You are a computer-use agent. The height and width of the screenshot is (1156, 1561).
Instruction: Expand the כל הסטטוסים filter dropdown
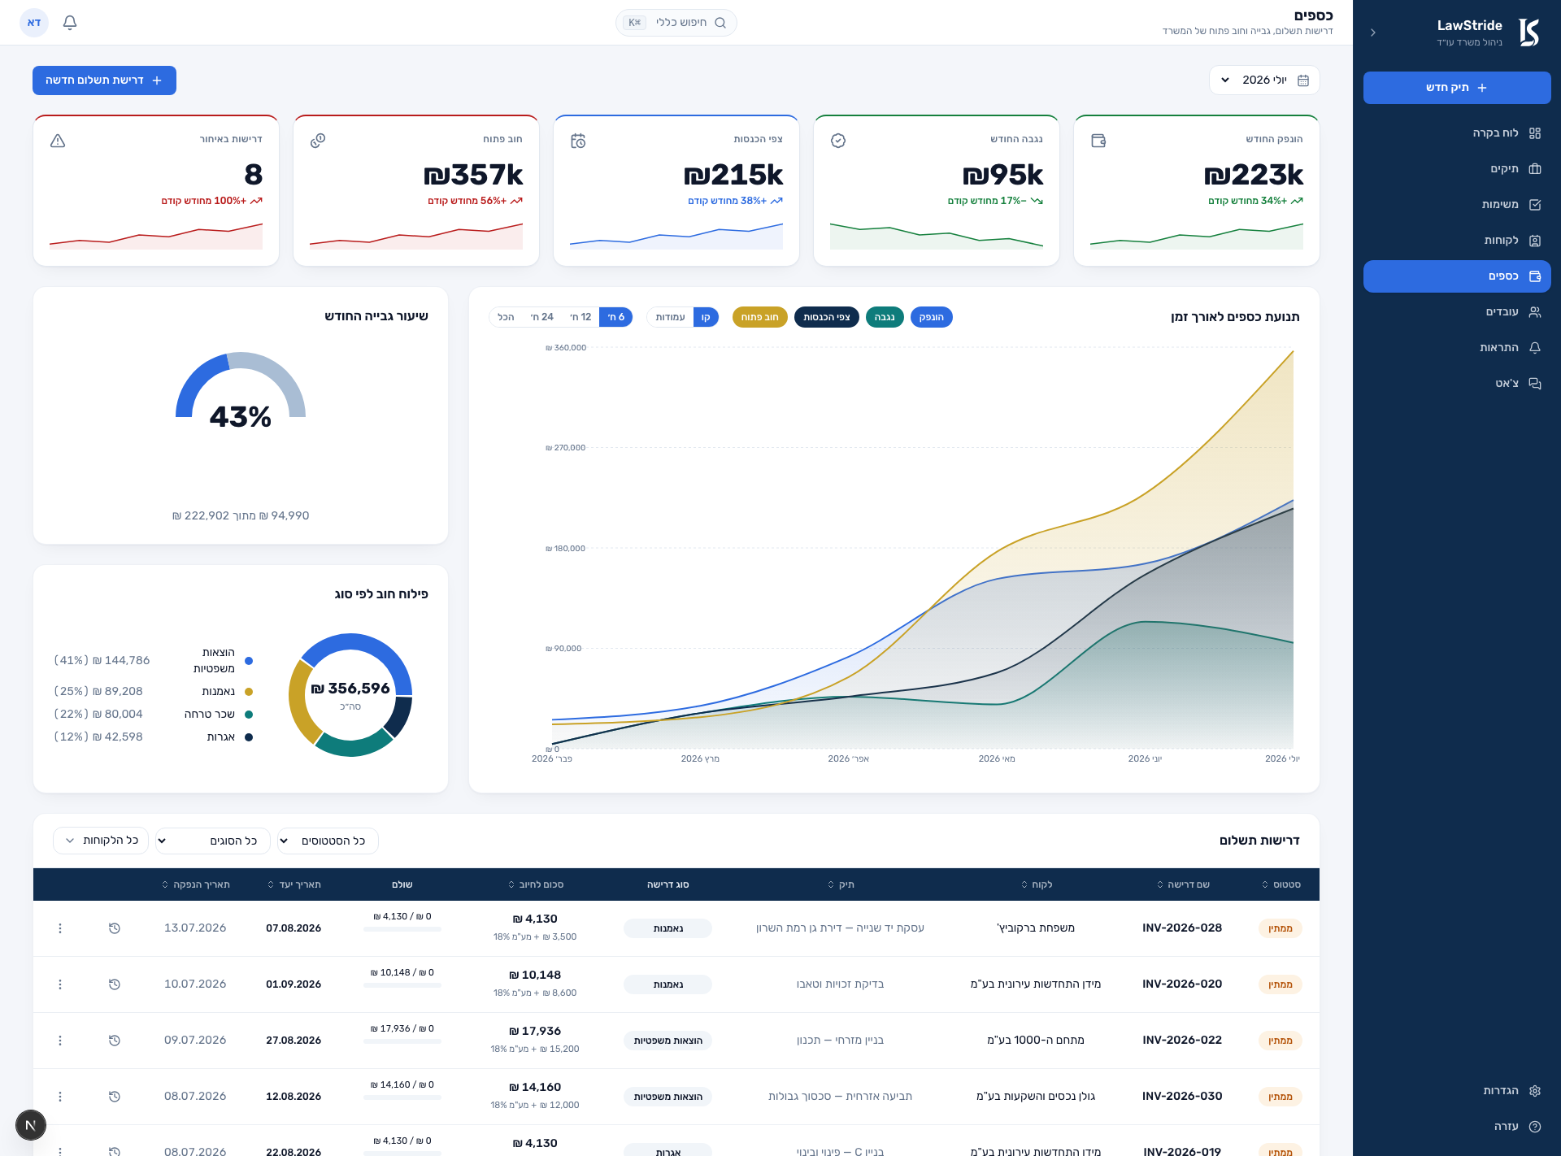[x=328, y=841]
